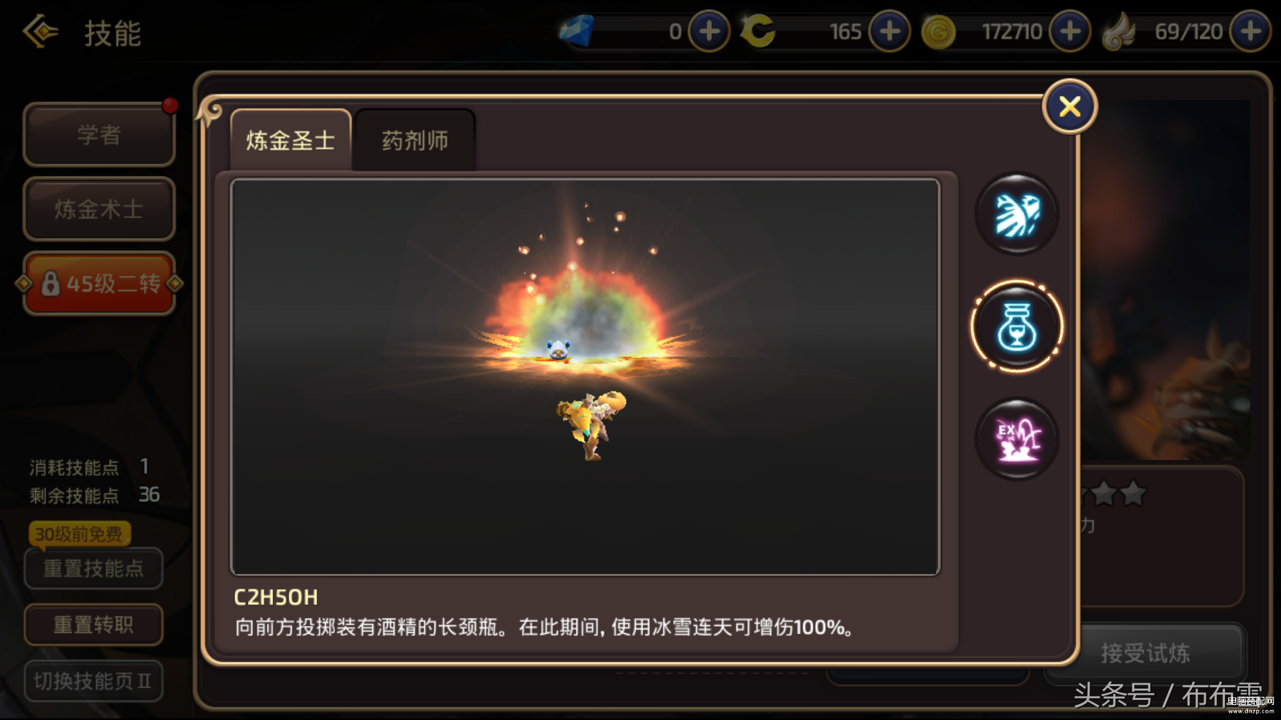Select the C2H5OH flask skill icon

click(x=1016, y=327)
